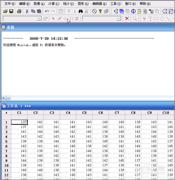Image resolution: width=175 pixels, height=180 pixels.
Task: Click the yellow Help question mark icon
Action: tap(100, 11)
